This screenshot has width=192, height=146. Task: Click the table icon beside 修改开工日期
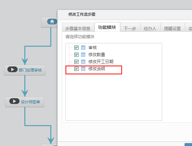pyautogui.click(x=83, y=62)
